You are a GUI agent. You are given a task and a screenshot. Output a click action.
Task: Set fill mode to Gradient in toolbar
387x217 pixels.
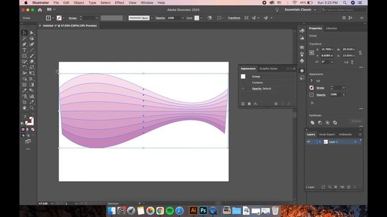pos(28,130)
